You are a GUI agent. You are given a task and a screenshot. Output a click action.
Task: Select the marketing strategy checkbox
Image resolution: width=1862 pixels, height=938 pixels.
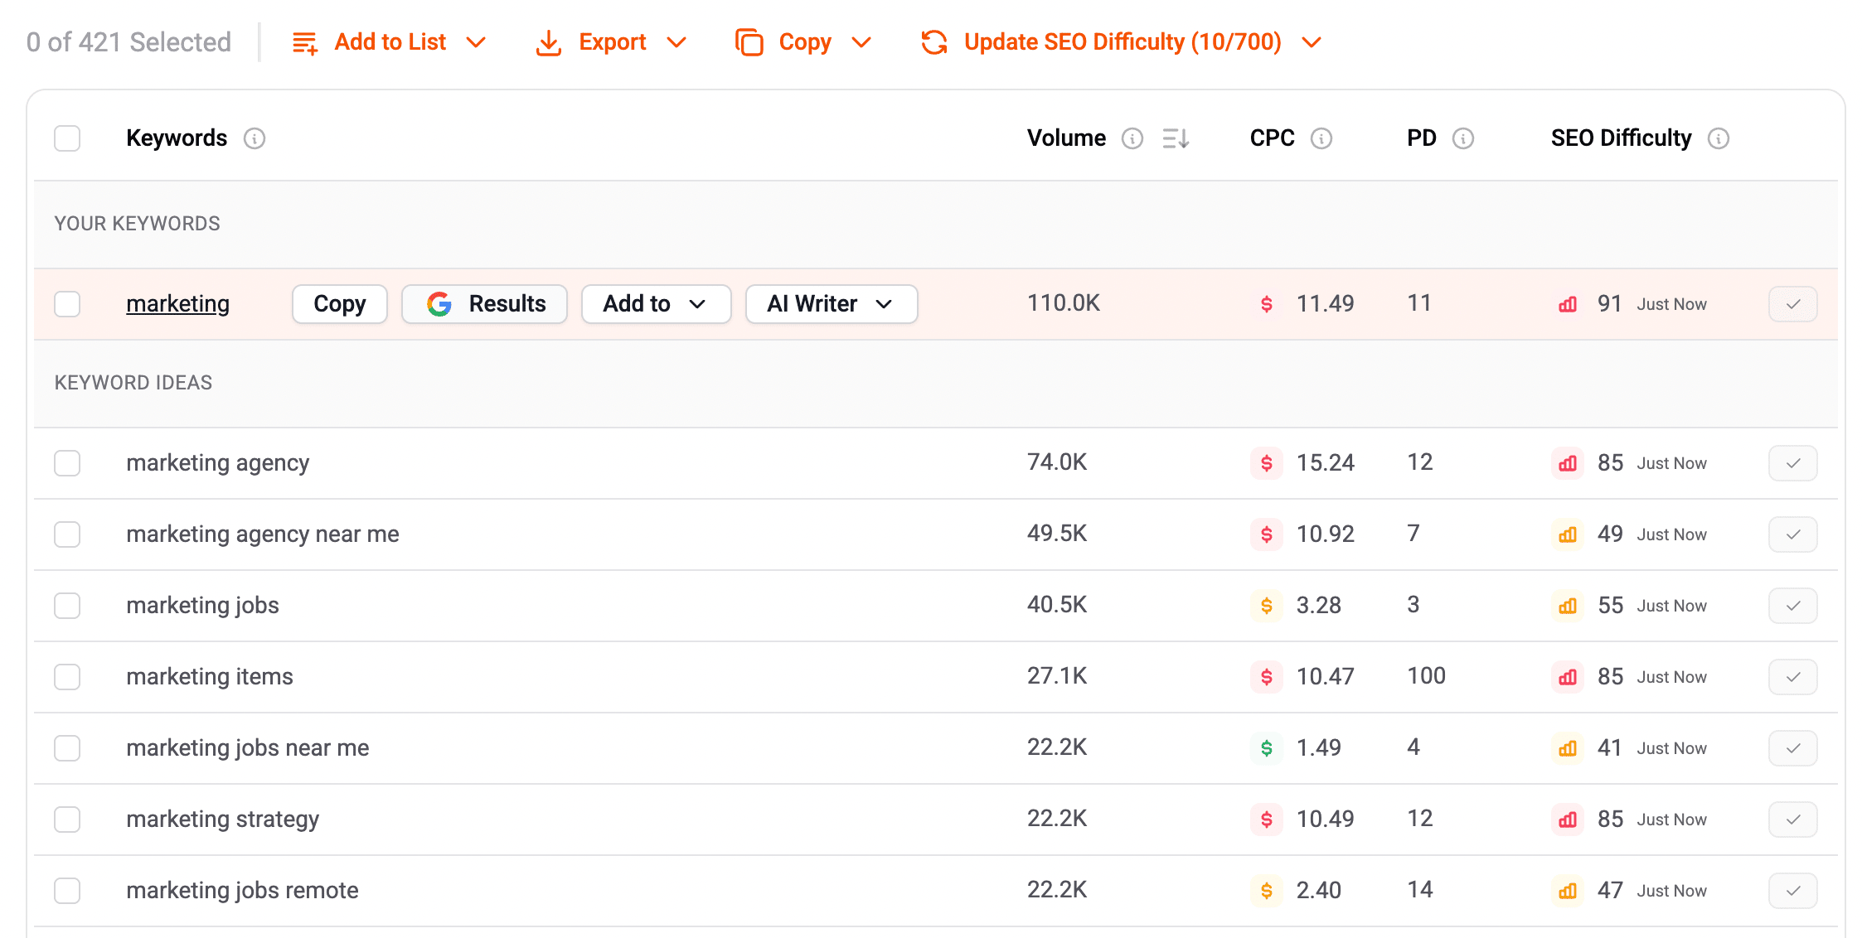tap(67, 820)
